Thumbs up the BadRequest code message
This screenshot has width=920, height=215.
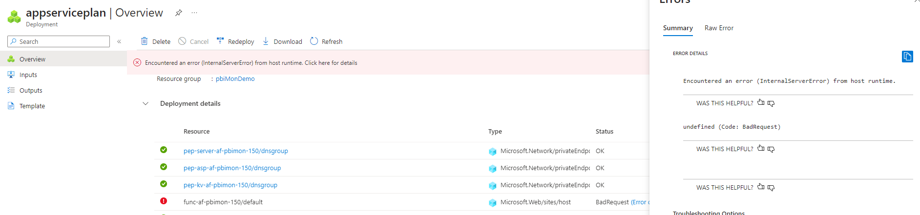tap(761, 148)
